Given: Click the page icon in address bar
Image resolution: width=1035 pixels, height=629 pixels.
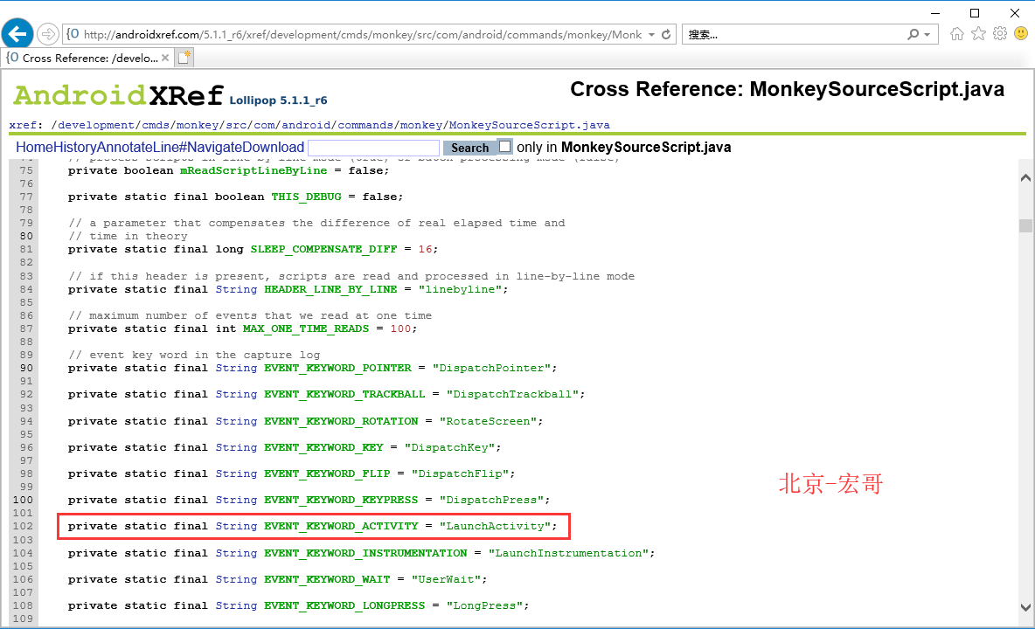Looking at the screenshot, I should [73, 34].
